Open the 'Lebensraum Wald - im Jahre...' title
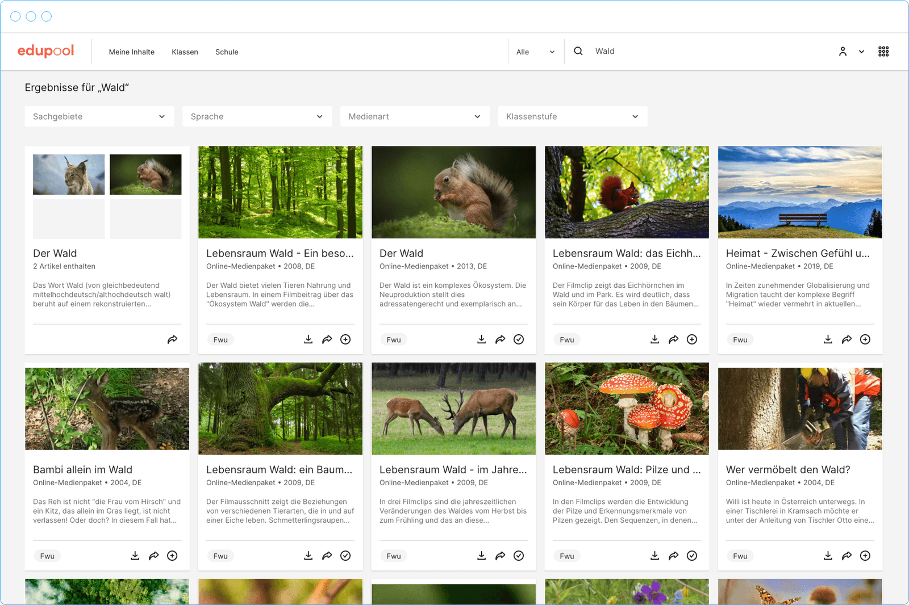 (453, 469)
